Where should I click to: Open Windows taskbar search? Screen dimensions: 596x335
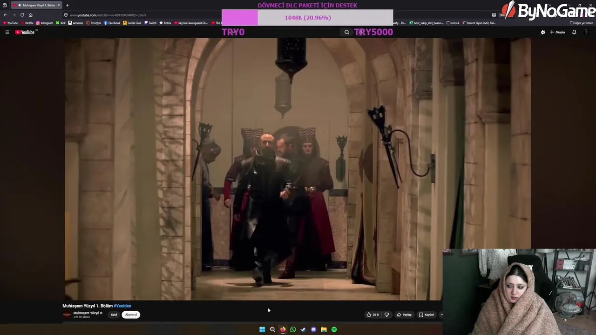tap(272, 329)
